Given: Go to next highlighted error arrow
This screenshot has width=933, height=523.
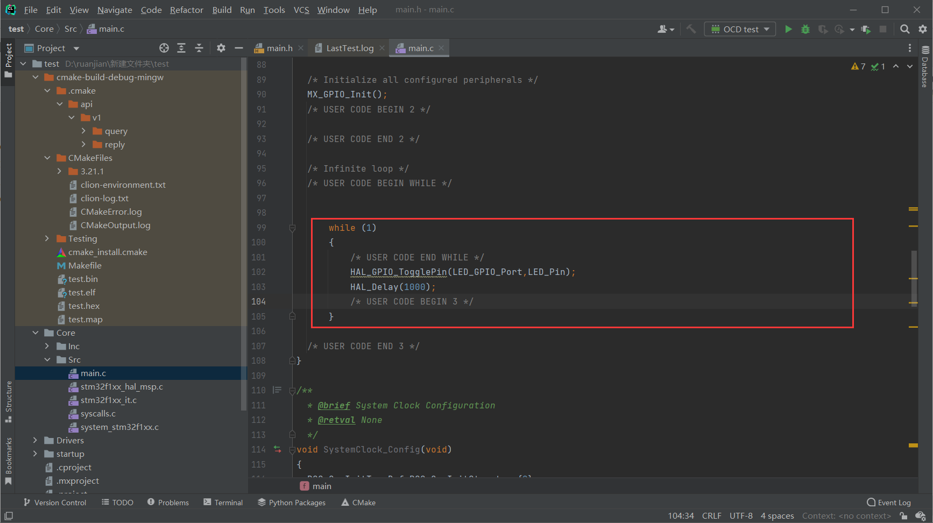Looking at the screenshot, I should (910, 66).
